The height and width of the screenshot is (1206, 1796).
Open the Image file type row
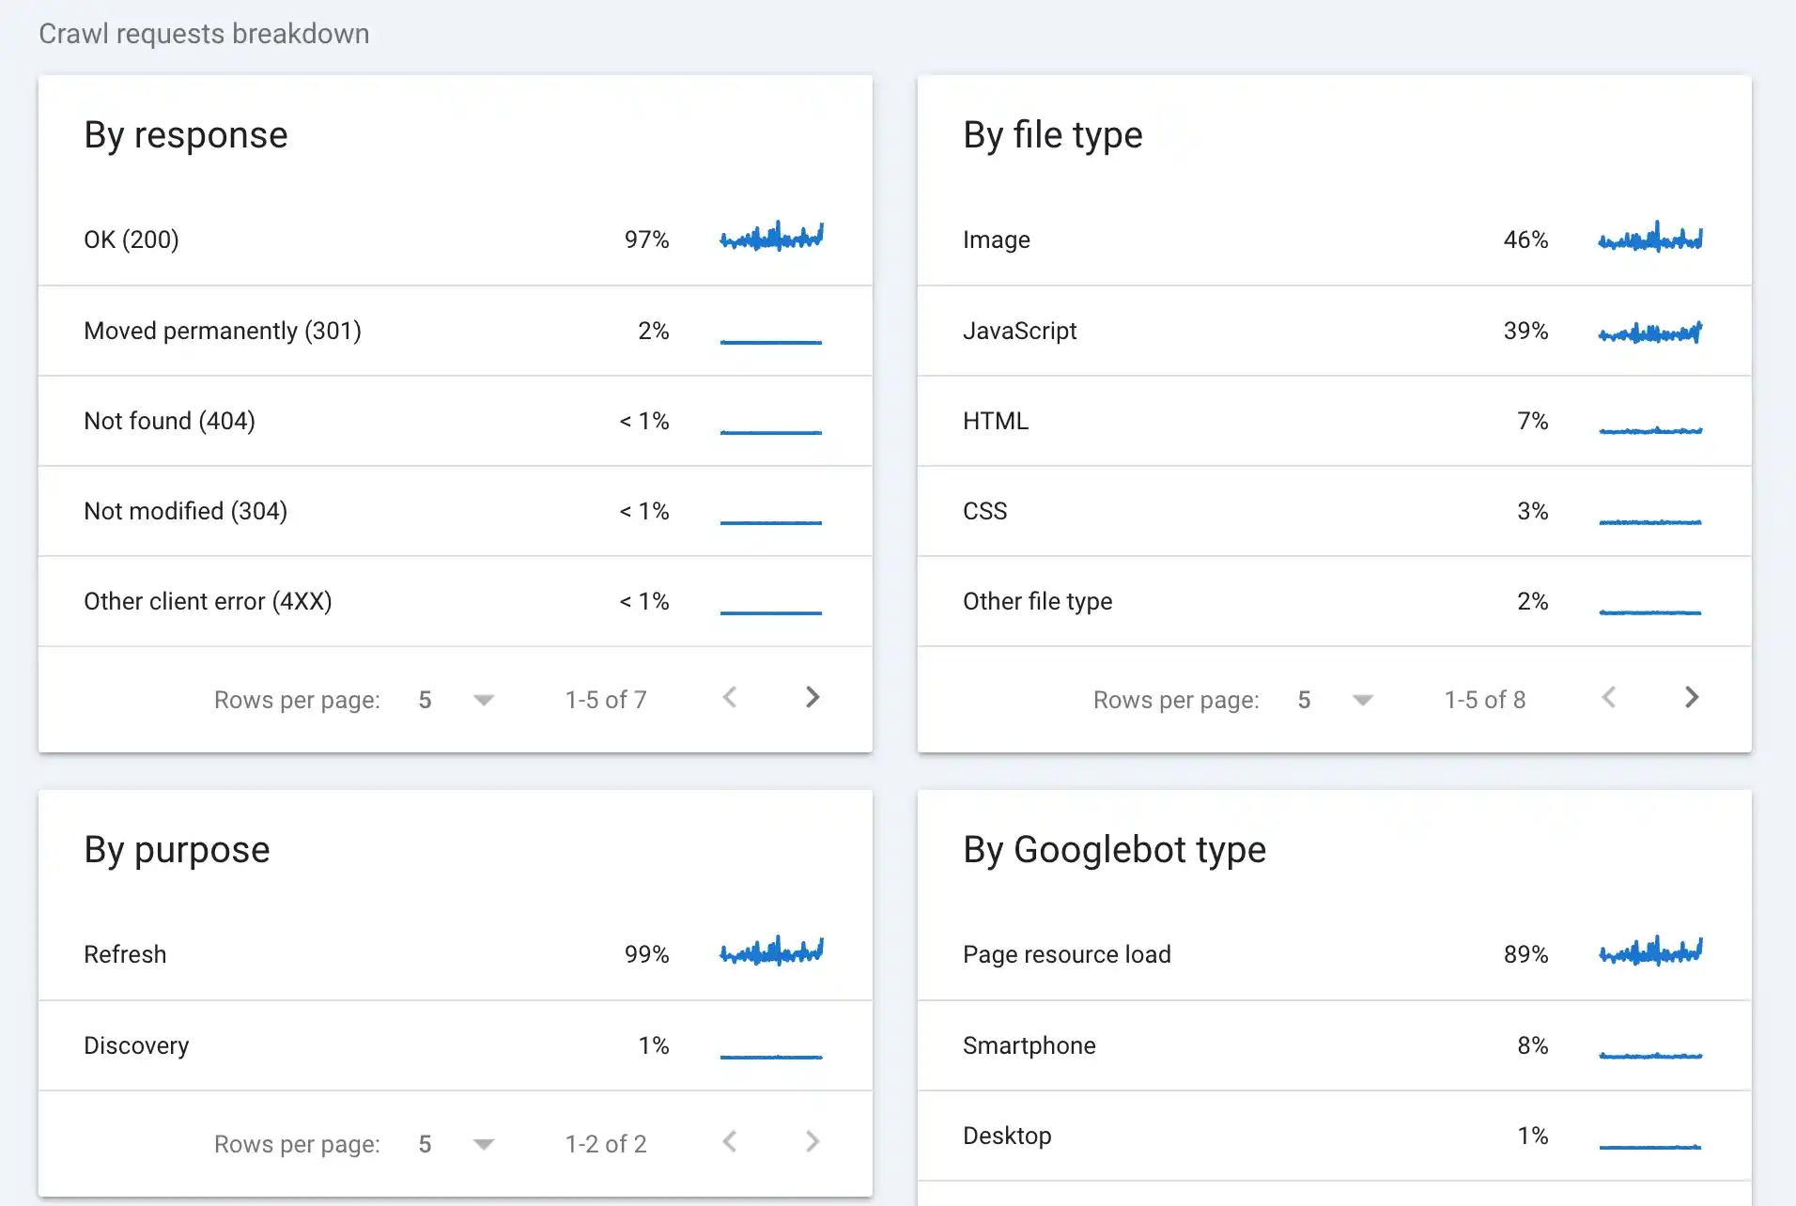click(1335, 240)
